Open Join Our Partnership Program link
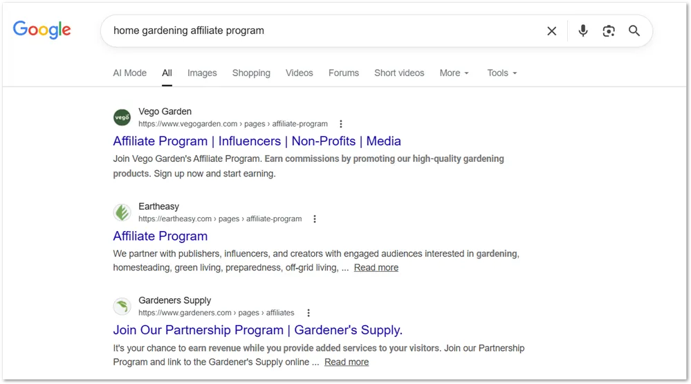 (x=258, y=330)
